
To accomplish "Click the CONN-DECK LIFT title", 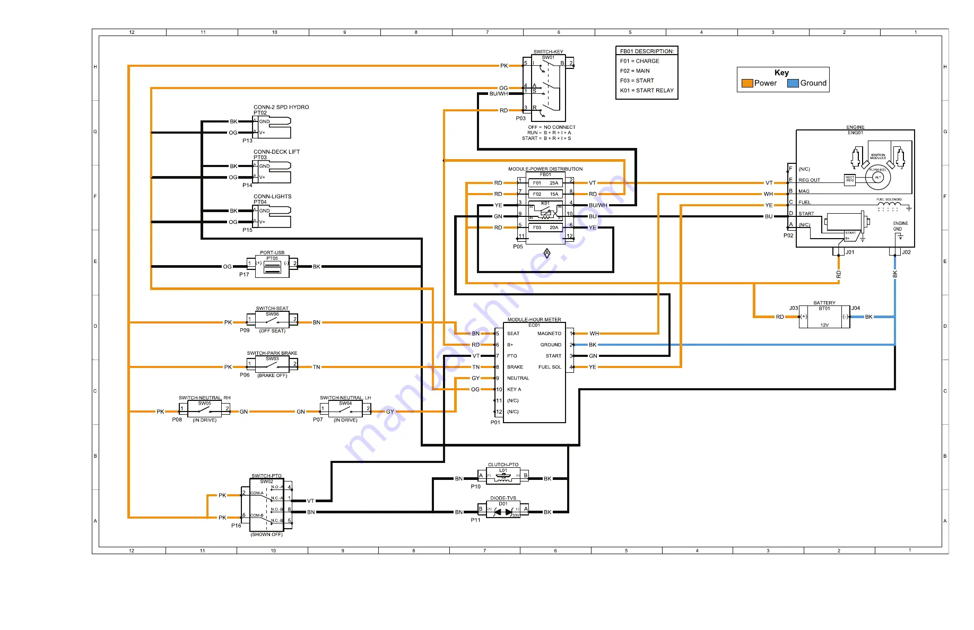I will [276, 152].
